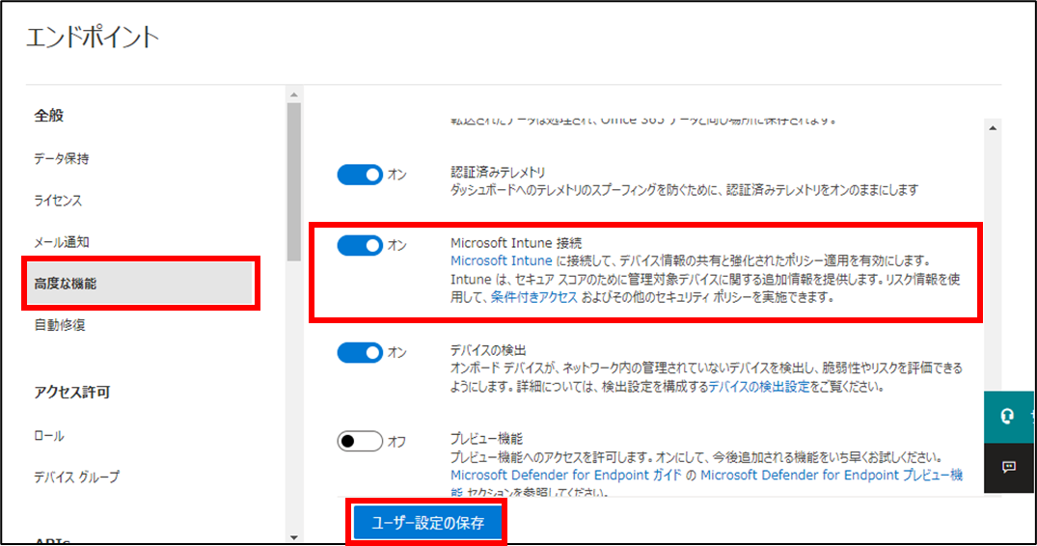Image resolution: width=1037 pixels, height=546 pixels.
Task: Click the Microsoft Intune 接続 setting title
Action: coord(516,242)
